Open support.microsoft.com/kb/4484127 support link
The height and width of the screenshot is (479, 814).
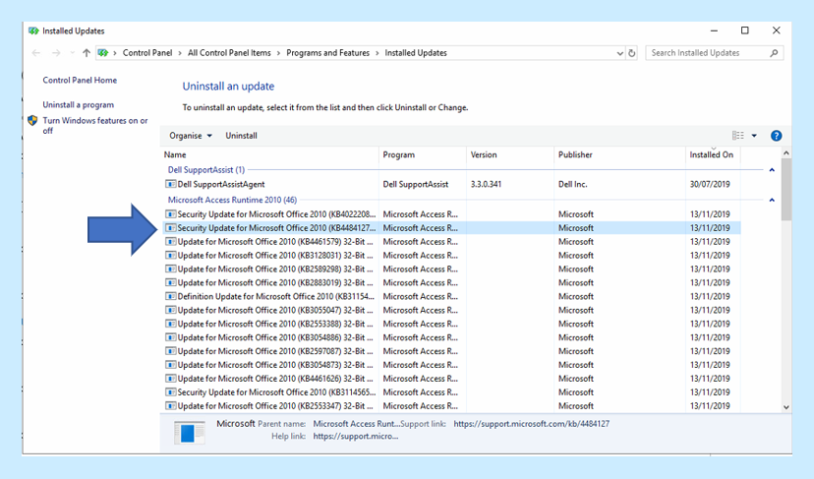pyautogui.click(x=532, y=424)
